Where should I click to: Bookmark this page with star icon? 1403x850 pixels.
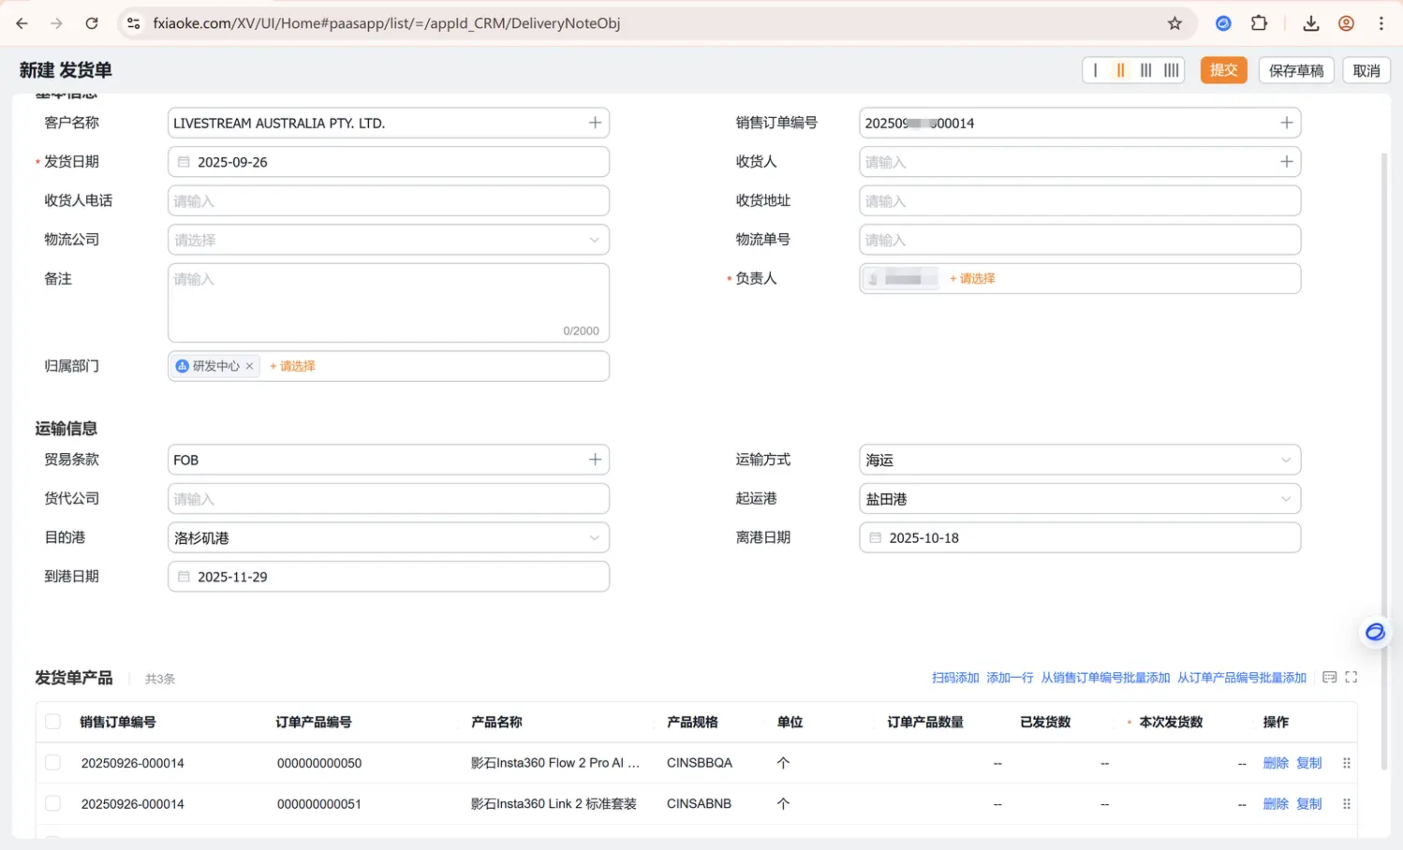point(1175,23)
